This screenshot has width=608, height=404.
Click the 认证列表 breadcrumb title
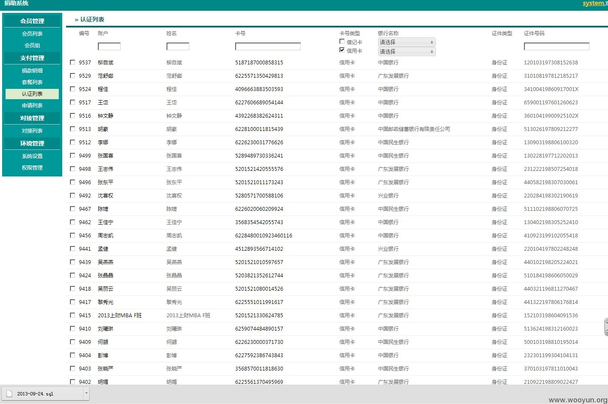coord(92,19)
